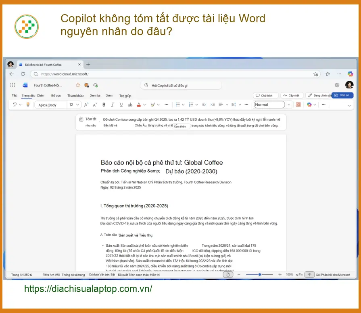The width and height of the screenshot is (361, 313).
Task: Switch to the Tham khảo tab
Action: click(x=75, y=96)
